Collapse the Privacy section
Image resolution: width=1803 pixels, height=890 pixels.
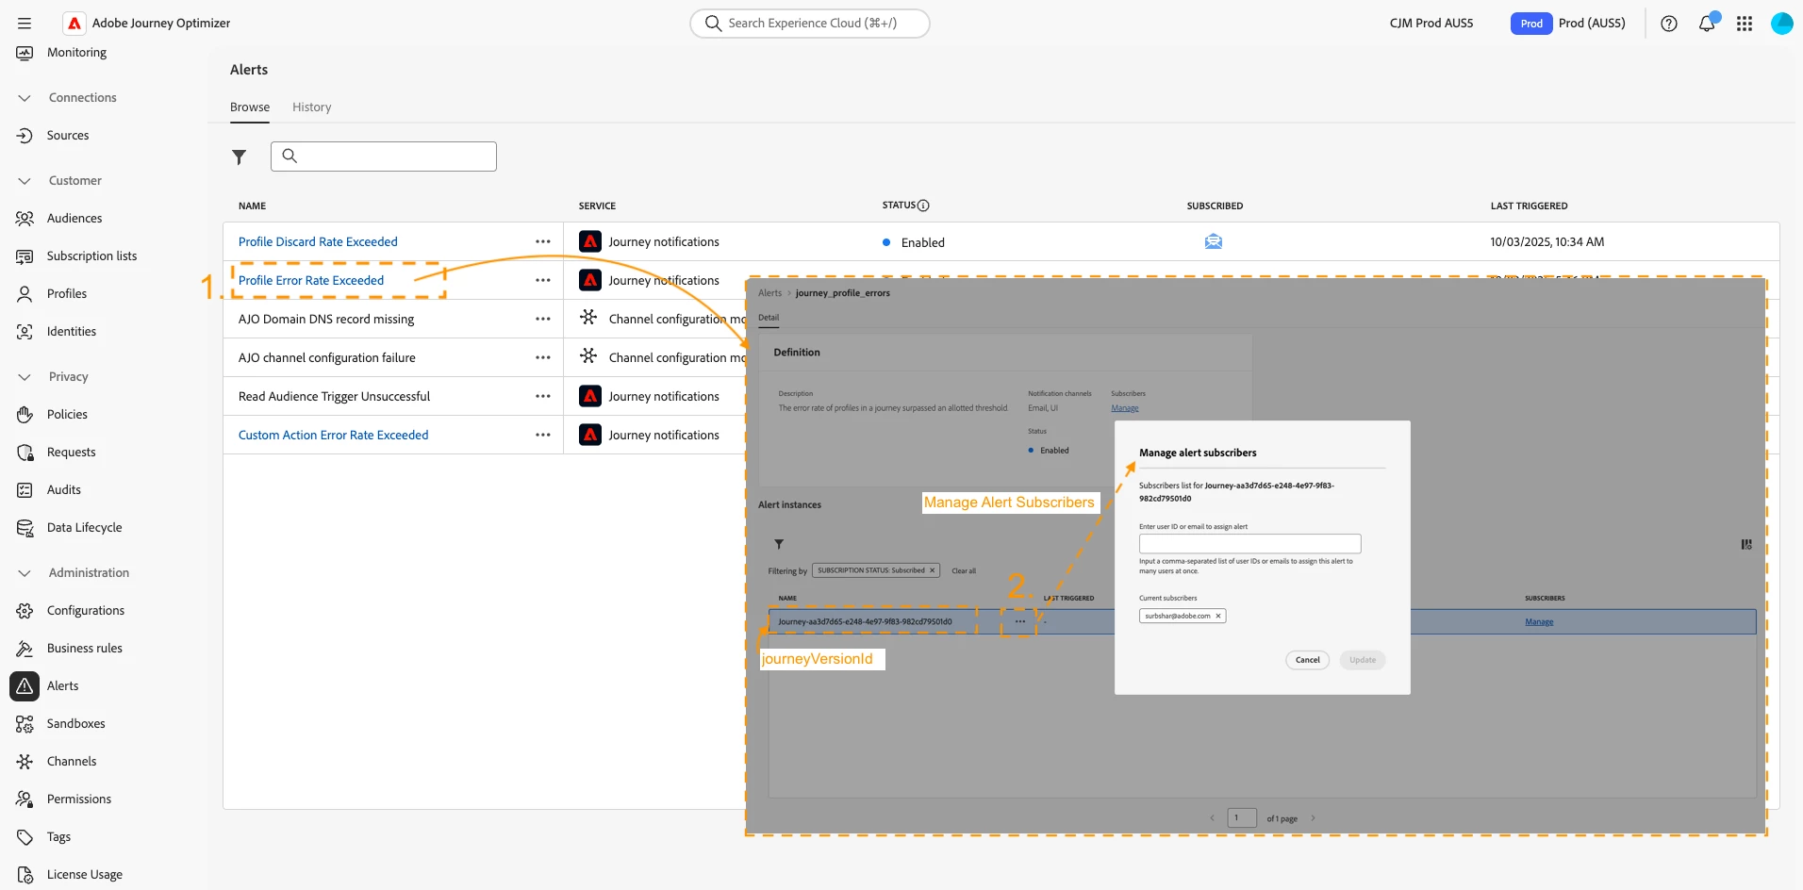(x=25, y=377)
